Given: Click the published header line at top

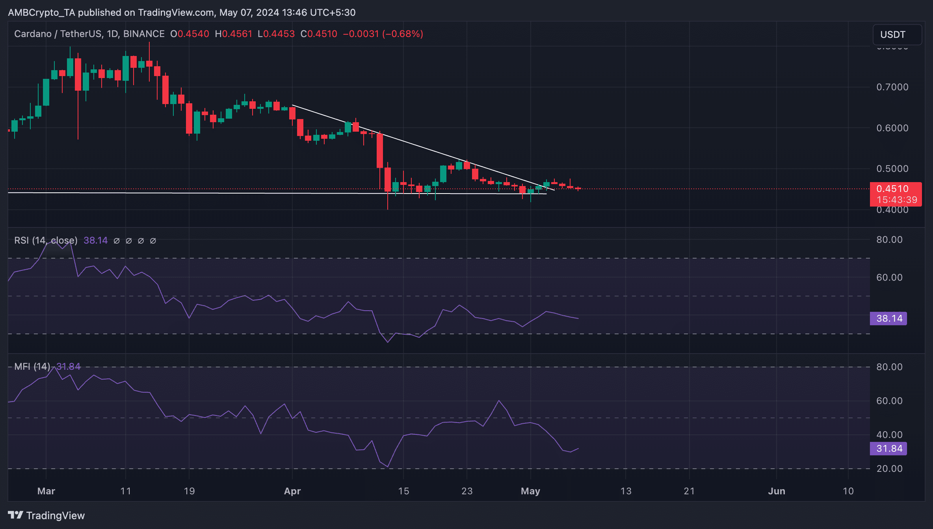Looking at the screenshot, I should (x=182, y=13).
